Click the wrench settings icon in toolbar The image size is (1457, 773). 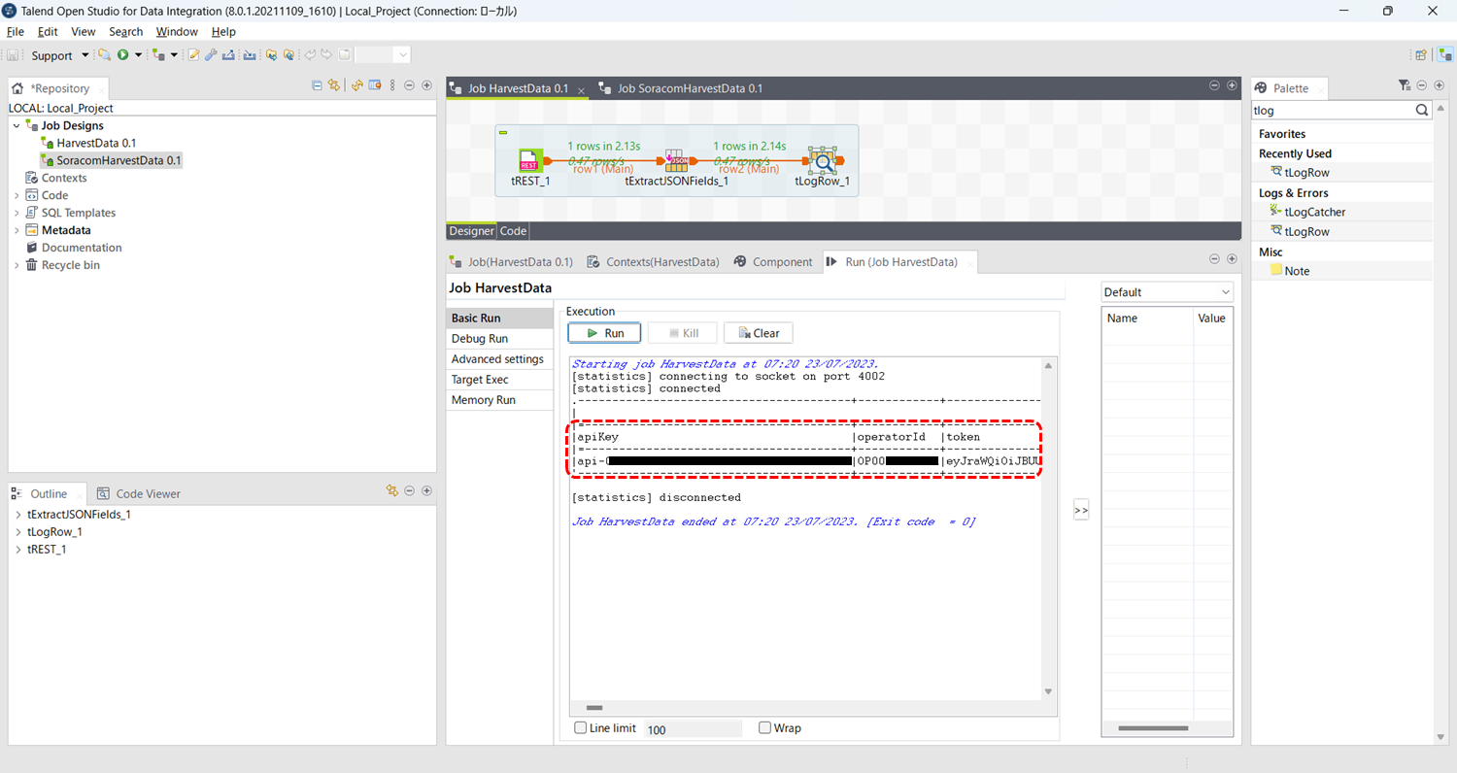pos(211,55)
